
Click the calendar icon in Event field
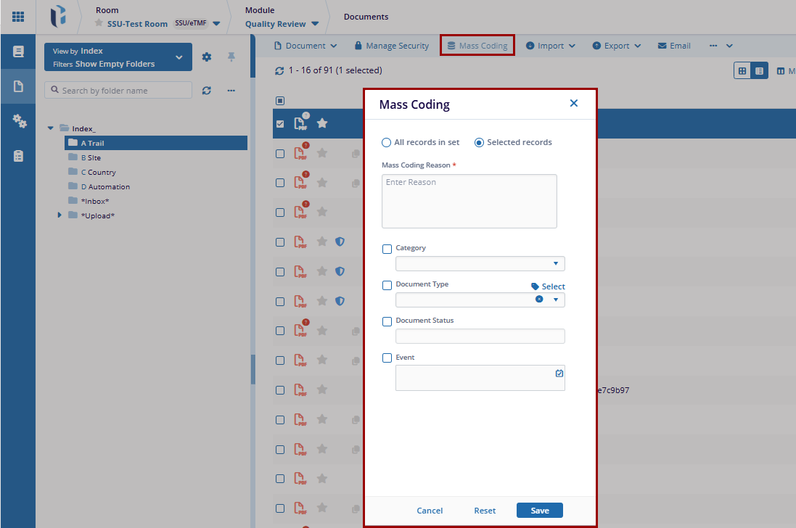pos(559,374)
